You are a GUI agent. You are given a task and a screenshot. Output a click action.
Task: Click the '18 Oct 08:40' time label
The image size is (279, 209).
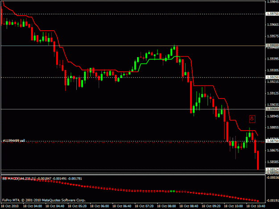(x=189, y=206)
